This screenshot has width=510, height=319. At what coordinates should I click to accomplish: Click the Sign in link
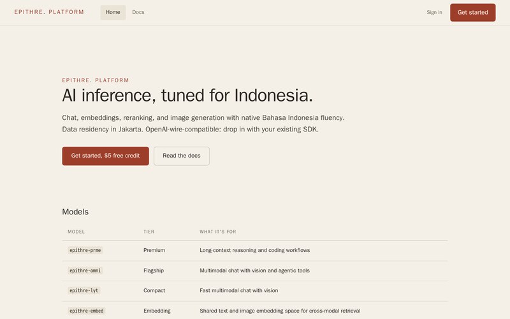pyautogui.click(x=434, y=12)
